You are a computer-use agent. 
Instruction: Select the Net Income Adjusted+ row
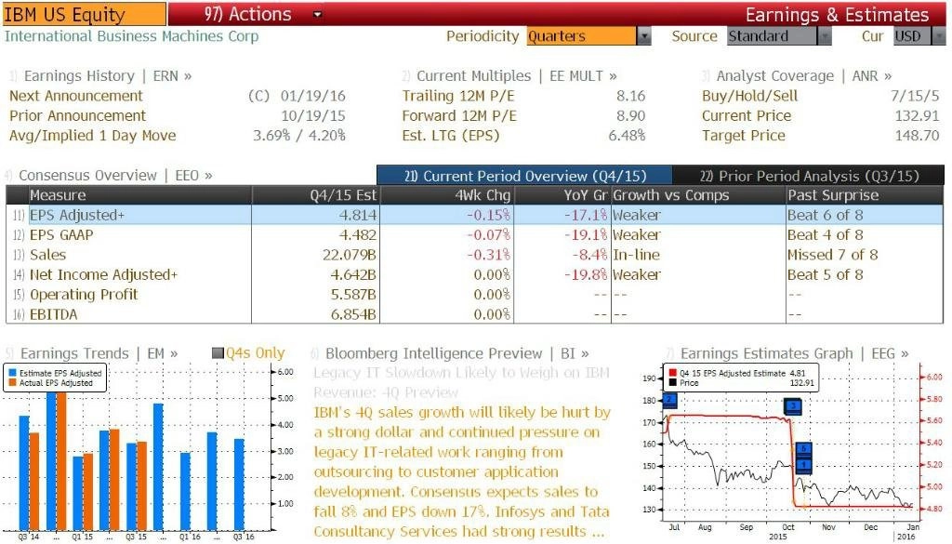click(x=475, y=275)
